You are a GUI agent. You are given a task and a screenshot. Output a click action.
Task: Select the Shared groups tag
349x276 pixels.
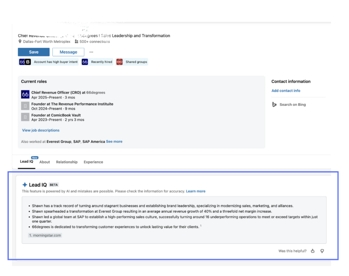(x=136, y=62)
